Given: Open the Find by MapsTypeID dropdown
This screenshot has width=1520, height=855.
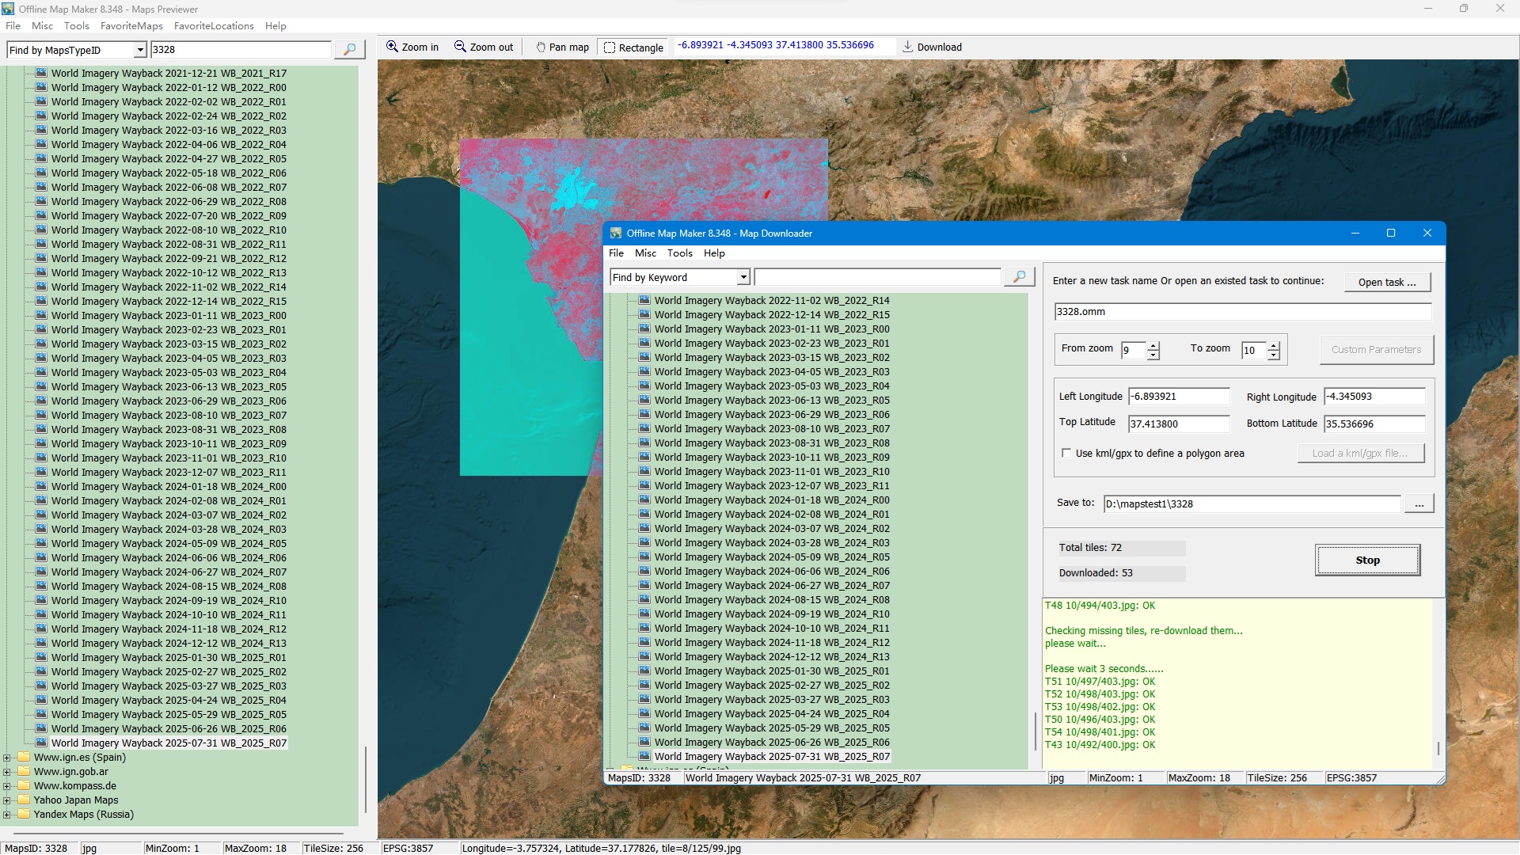Looking at the screenshot, I should click(140, 50).
